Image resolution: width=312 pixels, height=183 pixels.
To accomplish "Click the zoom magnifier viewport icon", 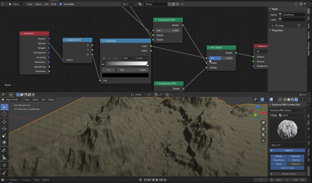I will click(263, 123).
